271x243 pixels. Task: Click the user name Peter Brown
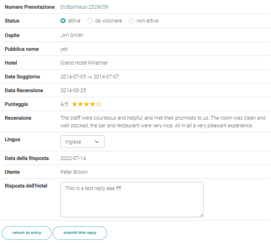coord(74,172)
